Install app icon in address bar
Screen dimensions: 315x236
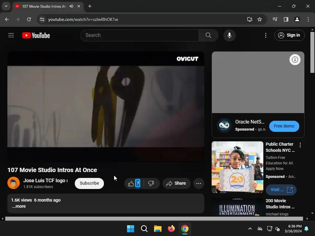249,19
